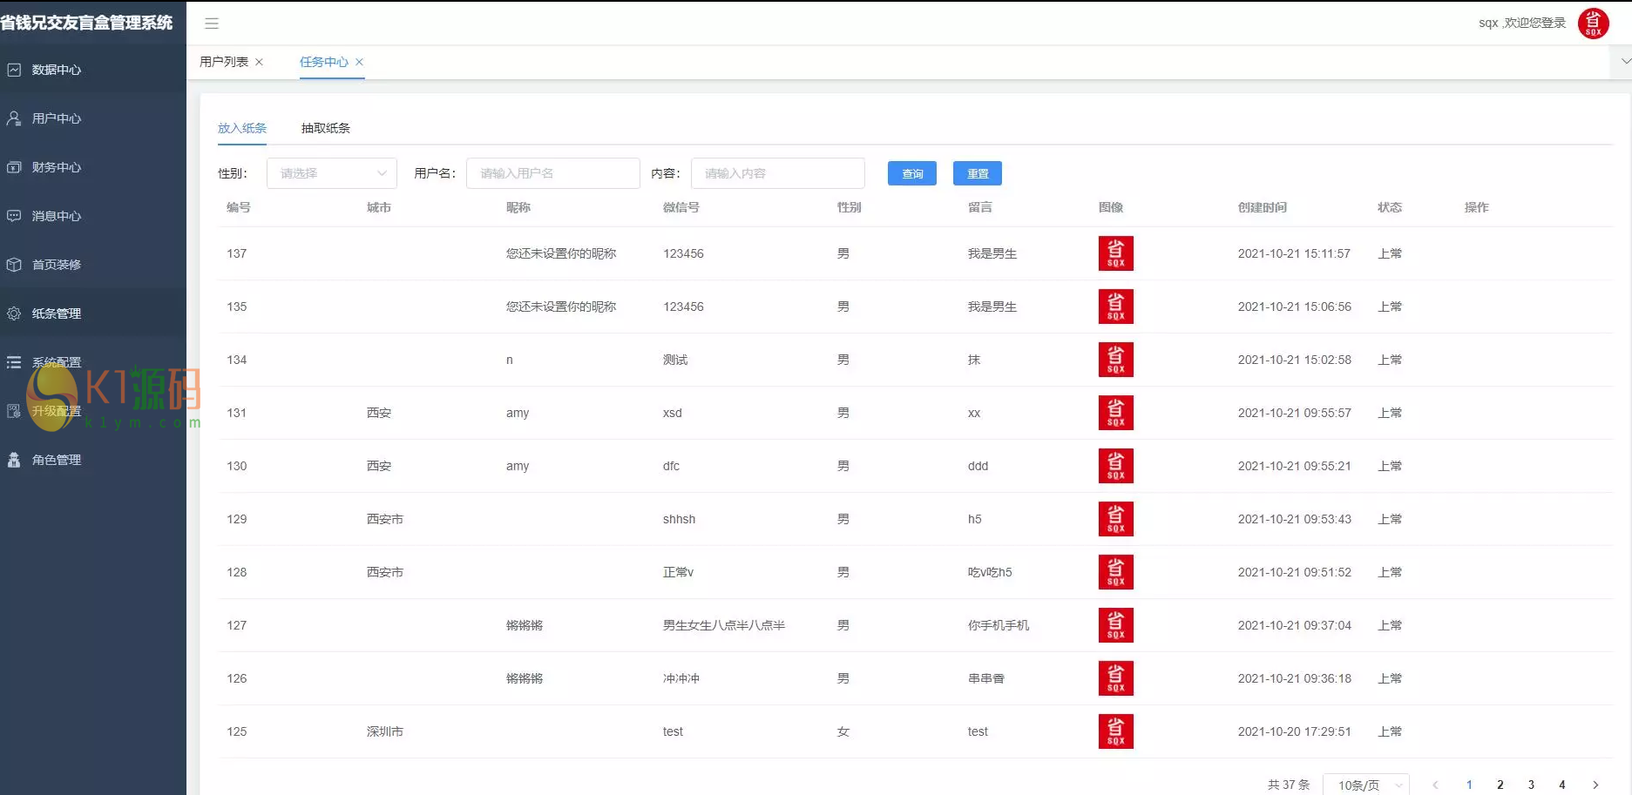Close the 任务中心 tab
This screenshot has height=795, width=1632.
click(x=359, y=62)
